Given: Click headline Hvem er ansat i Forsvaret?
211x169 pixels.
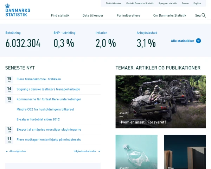Looking at the screenshot, I should 143,122.
